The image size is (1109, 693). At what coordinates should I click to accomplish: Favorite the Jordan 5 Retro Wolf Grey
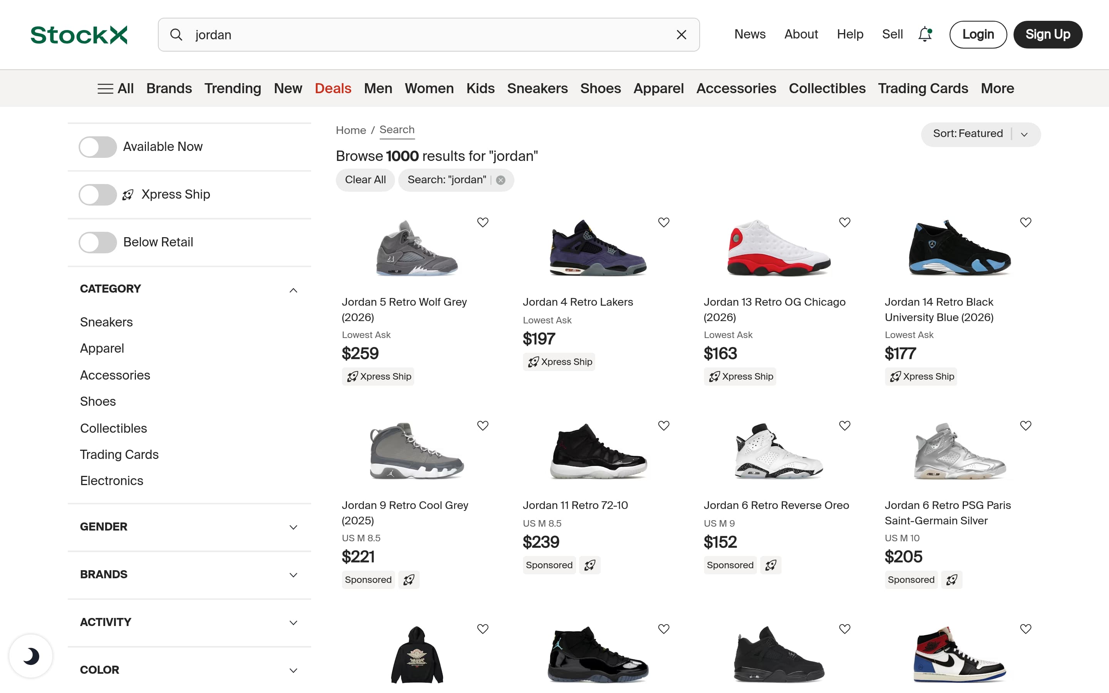(483, 222)
